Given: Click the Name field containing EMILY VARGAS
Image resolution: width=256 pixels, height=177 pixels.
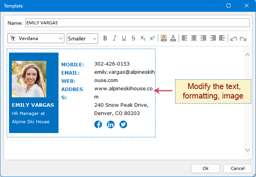Looking at the screenshot, I should (137, 23).
